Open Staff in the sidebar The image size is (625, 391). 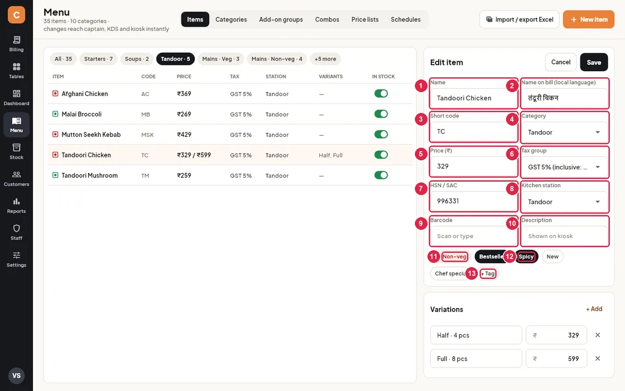(16, 232)
